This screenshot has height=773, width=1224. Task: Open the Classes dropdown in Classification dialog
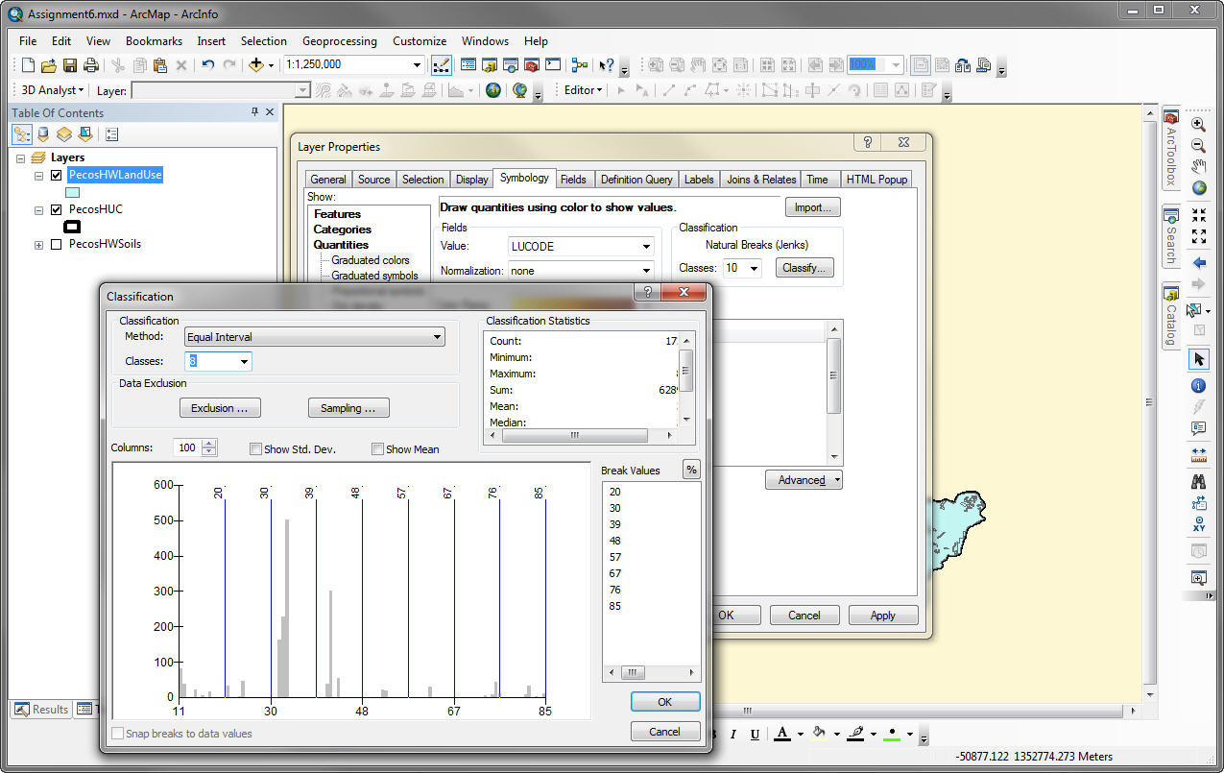pyautogui.click(x=244, y=361)
